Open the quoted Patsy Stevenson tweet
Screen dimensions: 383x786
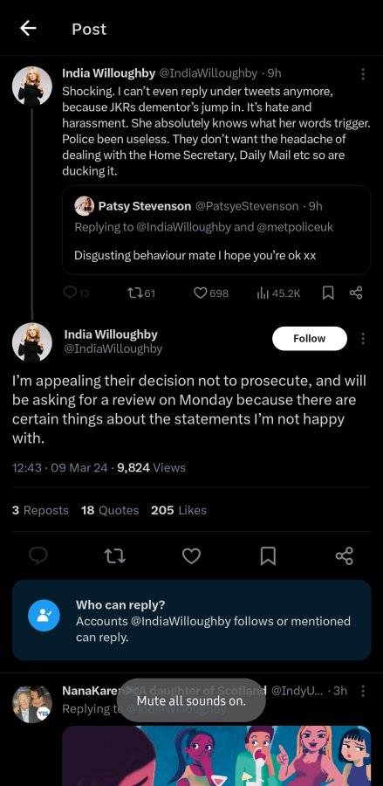216,230
